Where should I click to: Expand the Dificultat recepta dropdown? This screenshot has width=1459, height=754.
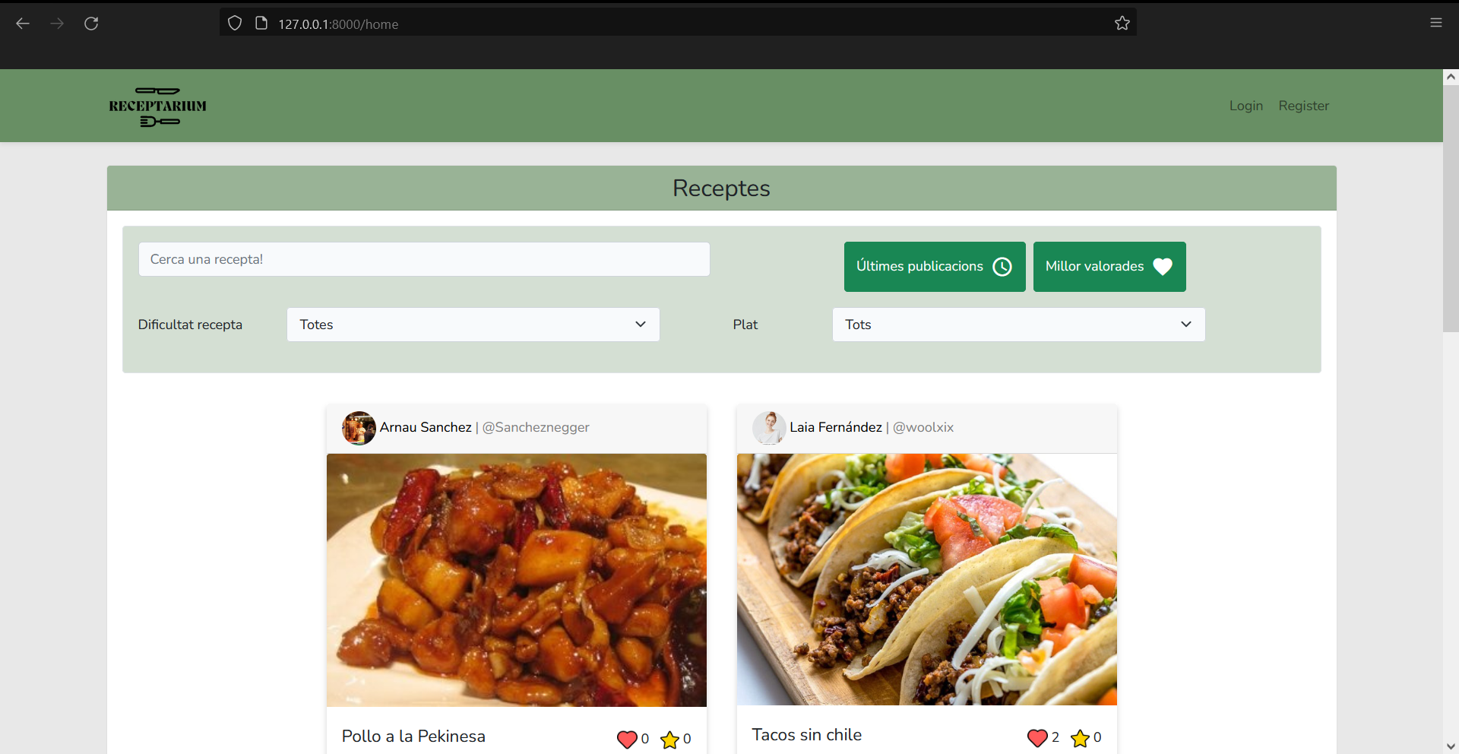point(473,325)
